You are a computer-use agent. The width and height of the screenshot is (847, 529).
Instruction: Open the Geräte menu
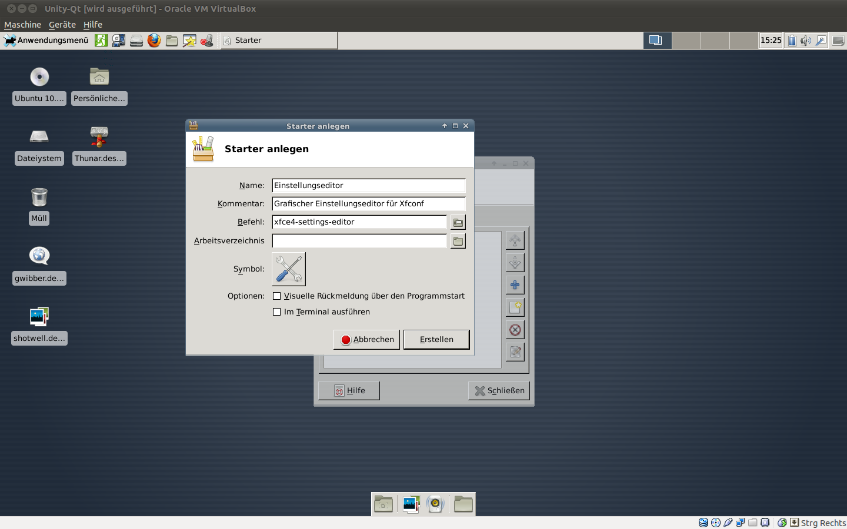(x=61, y=24)
